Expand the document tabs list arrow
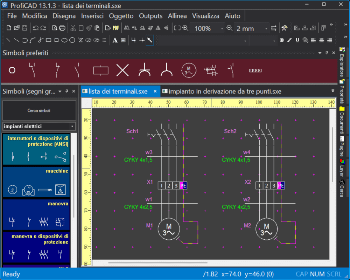This screenshot has width=350, height=280. [333, 91]
